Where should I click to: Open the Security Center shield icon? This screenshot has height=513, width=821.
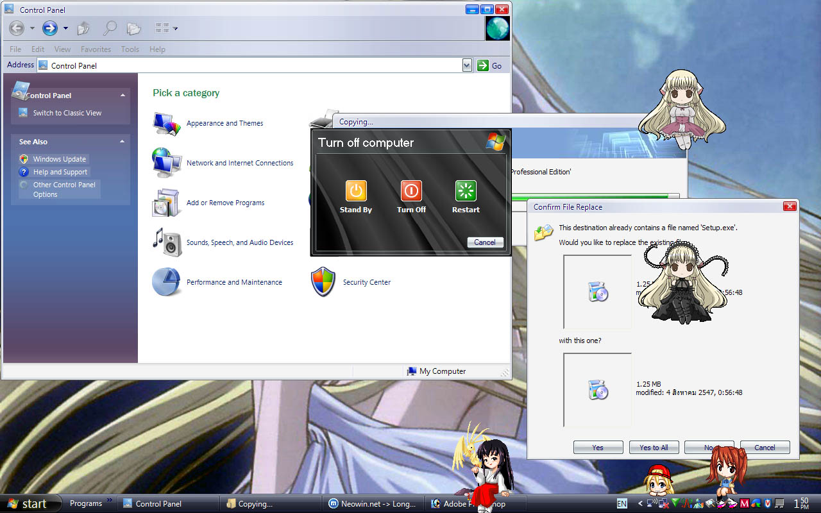click(x=323, y=282)
